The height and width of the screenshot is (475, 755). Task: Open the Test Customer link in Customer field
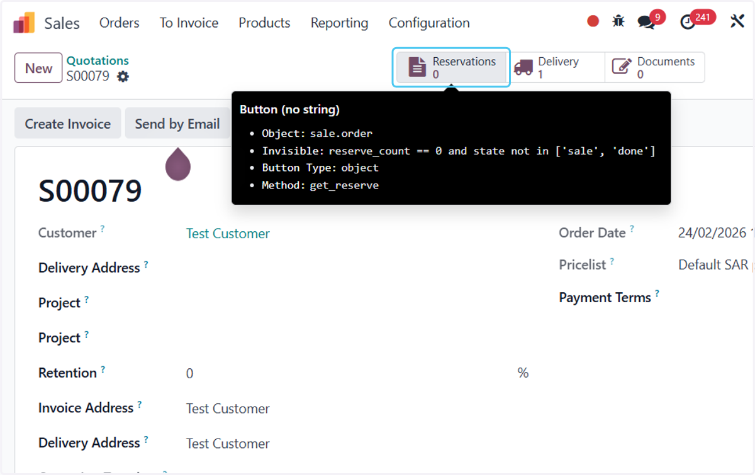click(228, 233)
